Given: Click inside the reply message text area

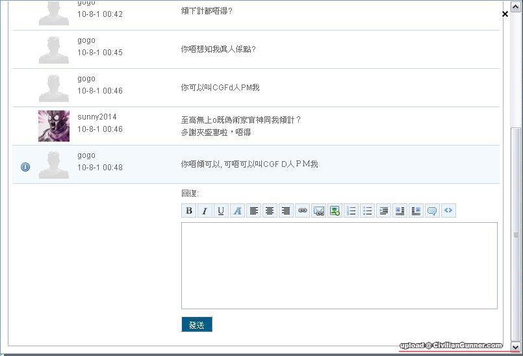Looking at the screenshot, I should coord(339,265).
